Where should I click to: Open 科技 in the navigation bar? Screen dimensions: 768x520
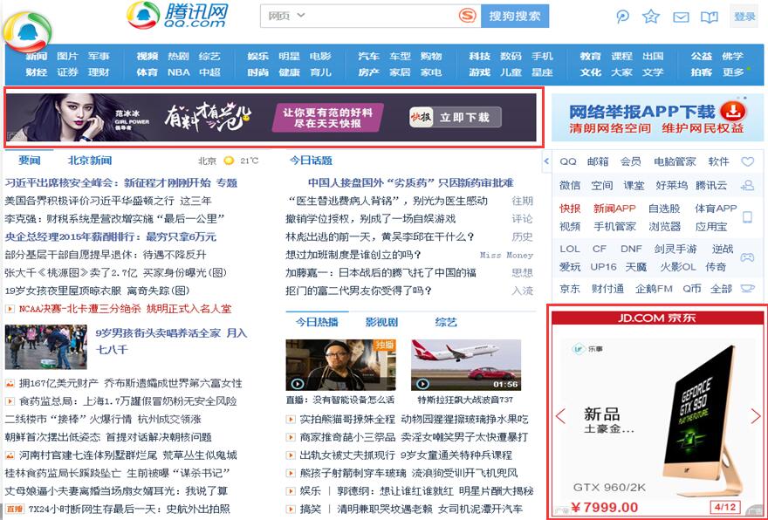(479, 57)
